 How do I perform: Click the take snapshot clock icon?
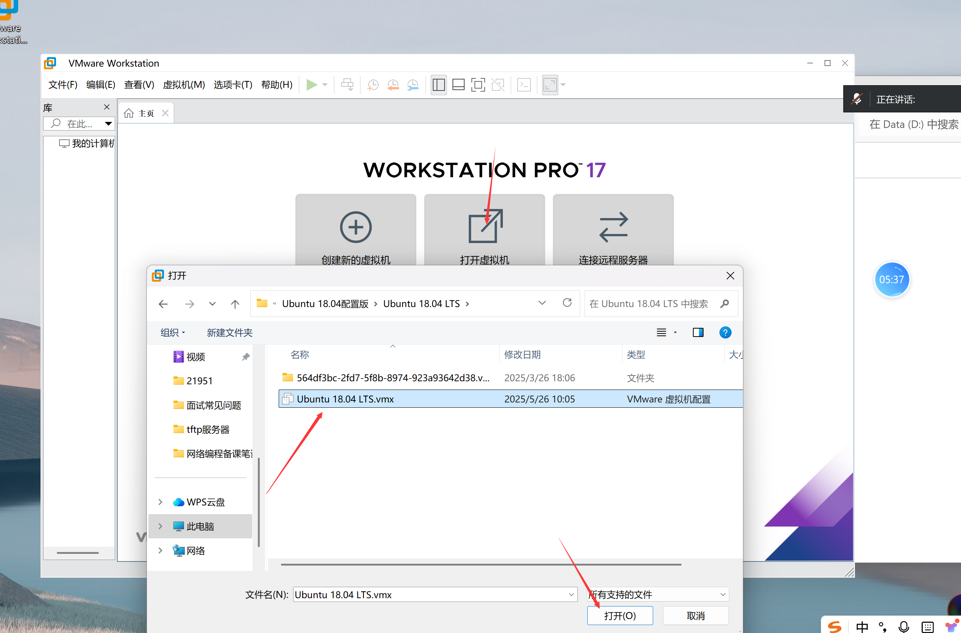tap(373, 85)
